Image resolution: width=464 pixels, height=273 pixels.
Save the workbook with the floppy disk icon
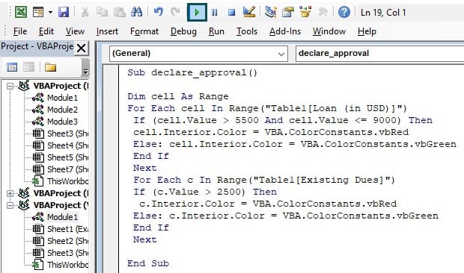pyautogui.click(x=64, y=12)
